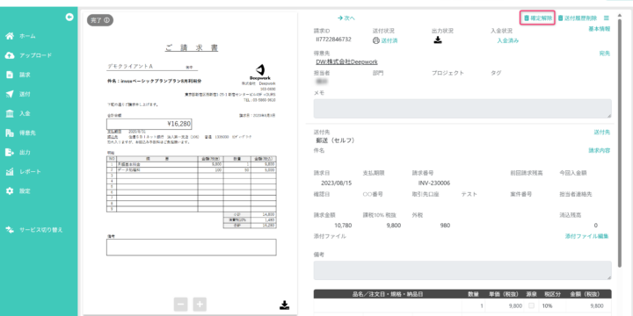Open the 請求内容 link

pos(599,150)
